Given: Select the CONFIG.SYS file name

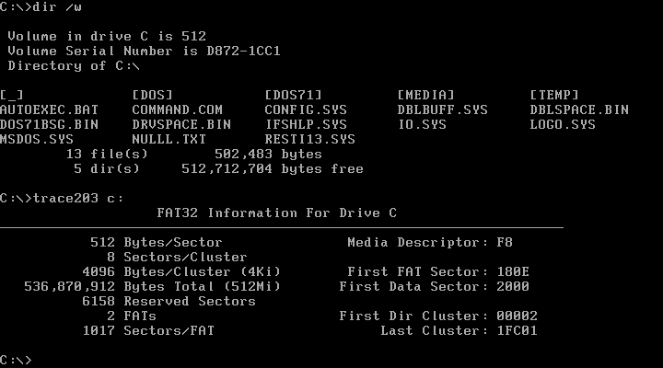Looking at the screenshot, I should click(306, 109).
